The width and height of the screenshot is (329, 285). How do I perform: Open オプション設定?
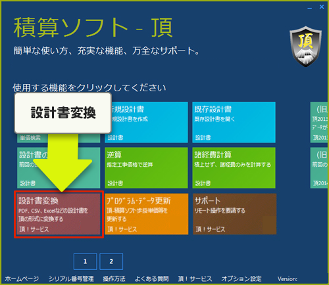point(241,278)
